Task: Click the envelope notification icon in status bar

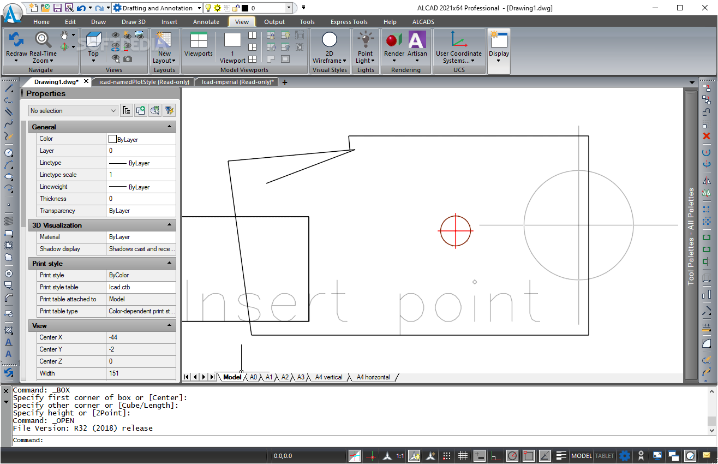Action: point(707,456)
